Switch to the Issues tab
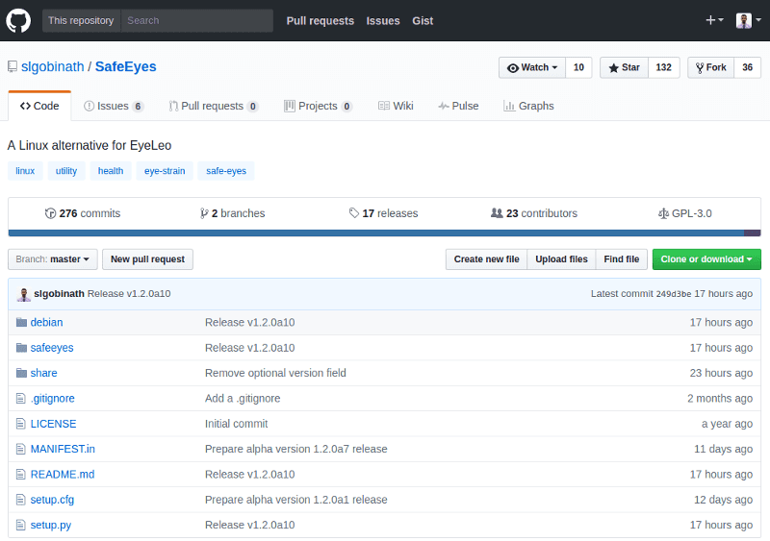Screen dimensions: 770x541 pos(114,106)
